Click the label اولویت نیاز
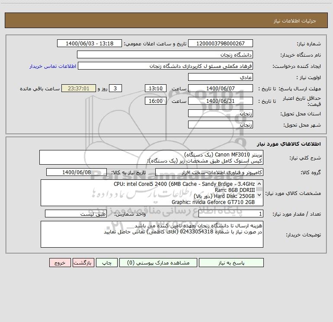 [309, 77]
